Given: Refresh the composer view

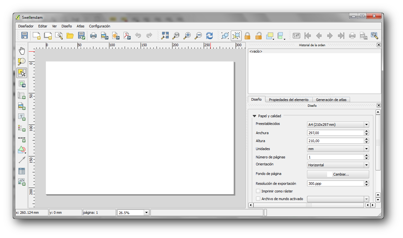Looking at the screenshot, I should tap(209, 35).
